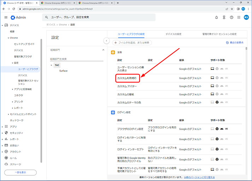Open the ログイン インターセプト setting

[x=130, y=149]
